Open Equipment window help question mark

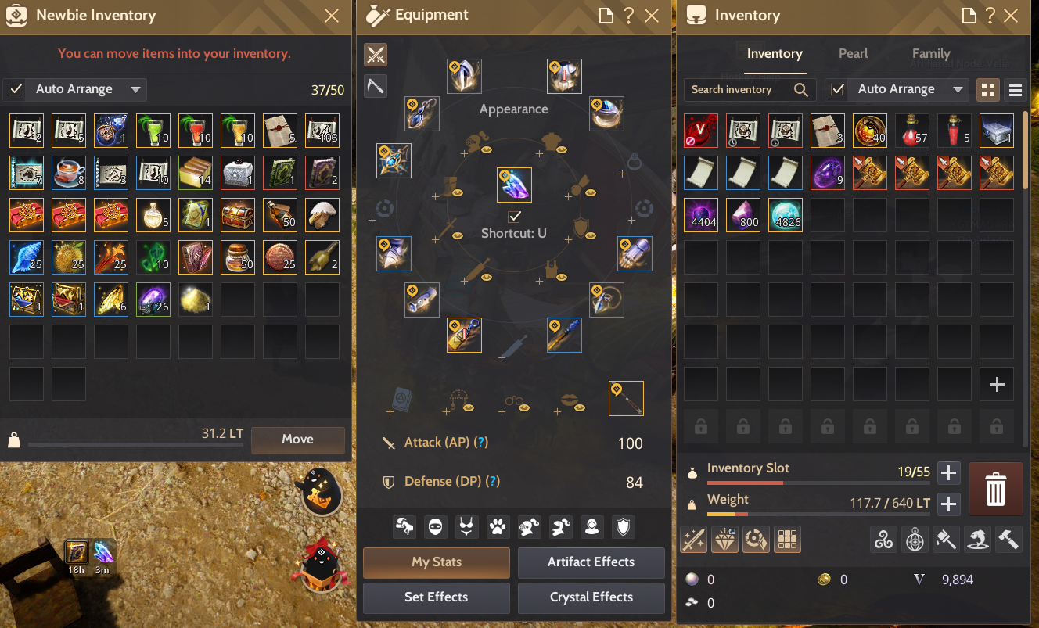click(x=628, y=16)
